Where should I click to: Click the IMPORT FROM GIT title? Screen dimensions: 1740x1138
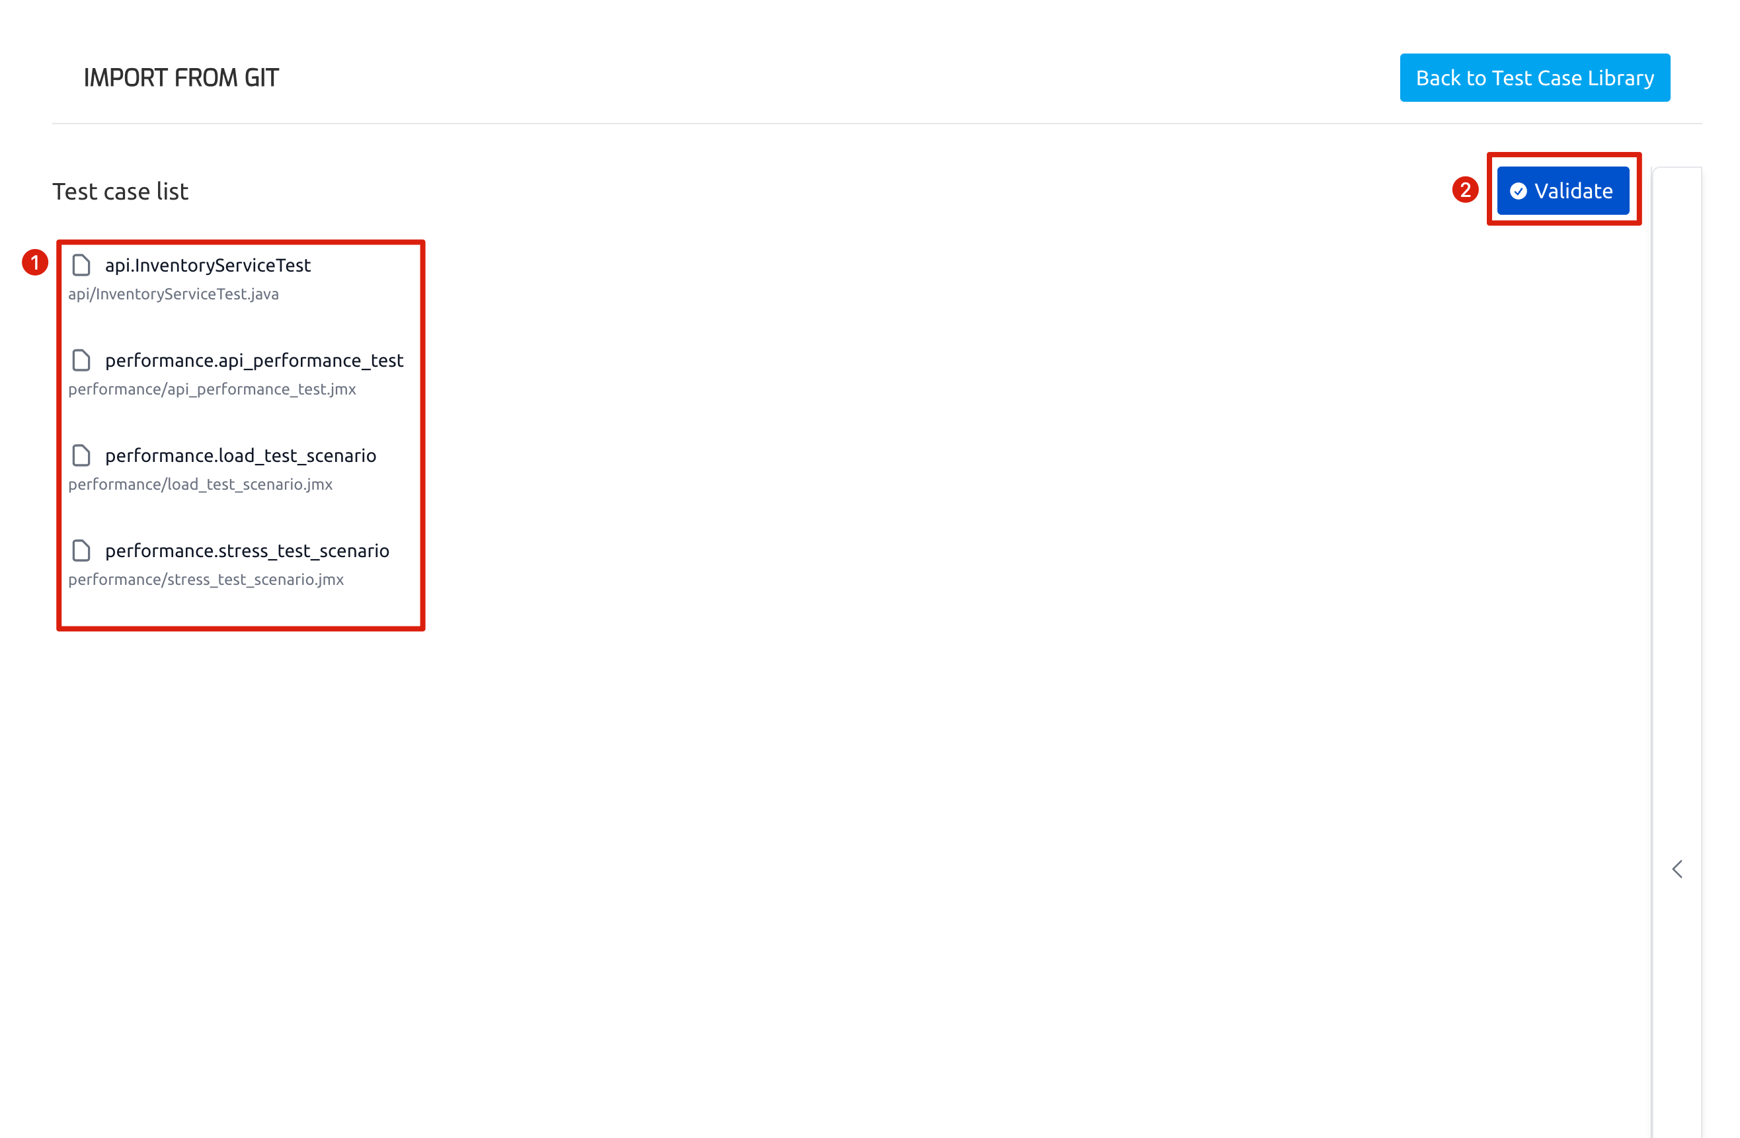(180, 77)
